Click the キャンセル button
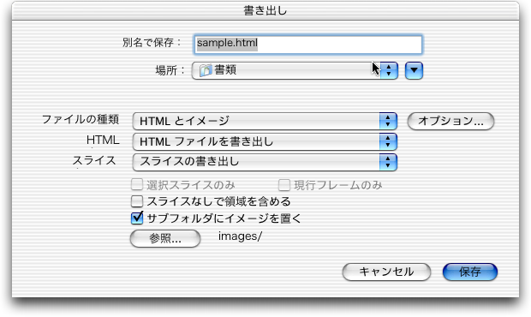The width and height of the screenshot is (531, 317). coord(386,272)
